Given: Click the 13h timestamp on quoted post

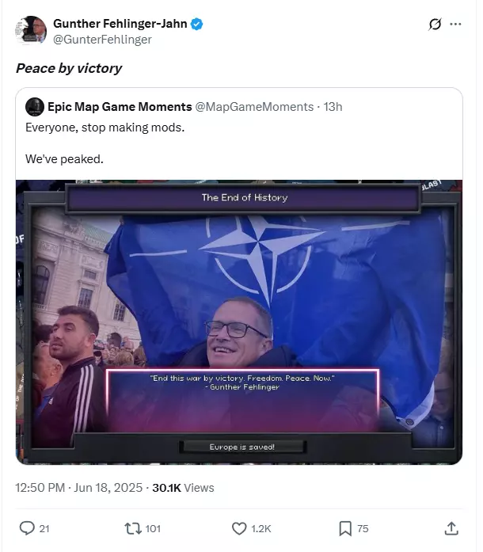Looking at the screenshot, I should (333, 107).
